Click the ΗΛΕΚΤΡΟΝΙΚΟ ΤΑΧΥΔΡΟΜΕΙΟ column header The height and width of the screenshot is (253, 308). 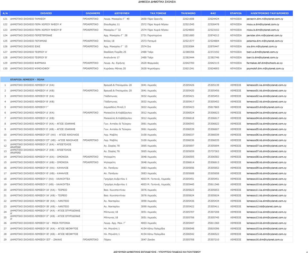pyautogui.click(x=269, y=13)
